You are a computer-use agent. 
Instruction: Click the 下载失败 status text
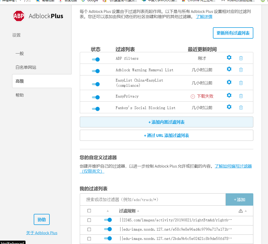point(205,96)
